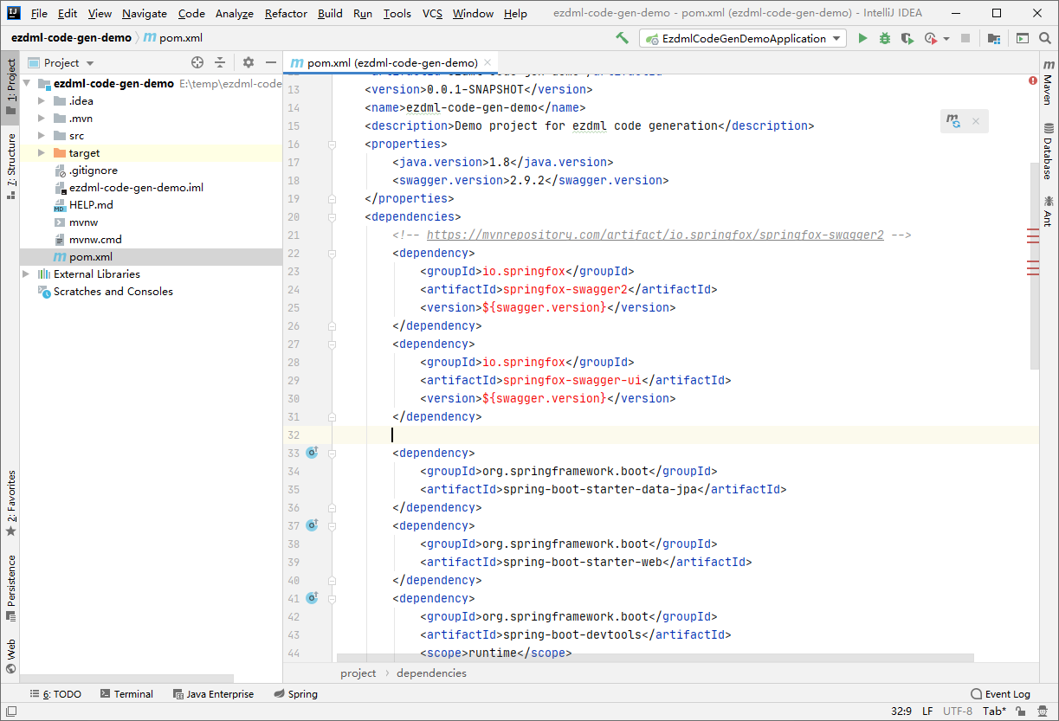Hide the Project tool window
1059x721 pixels.
coord(271,62)
